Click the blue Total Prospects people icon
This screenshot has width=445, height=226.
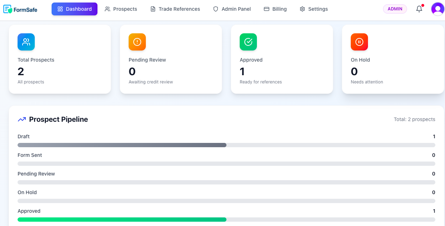[26, 42]
